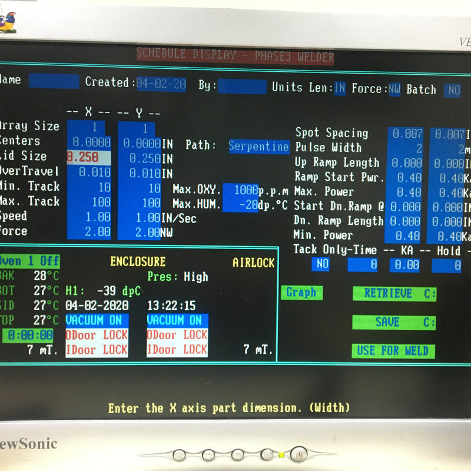The height and width of the screenshot is (471, 471).
Task: Select second Spot Spacing field
Action: (448, 135)
